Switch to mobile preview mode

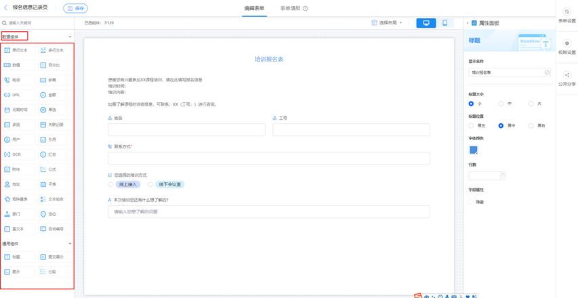(445, 23)
